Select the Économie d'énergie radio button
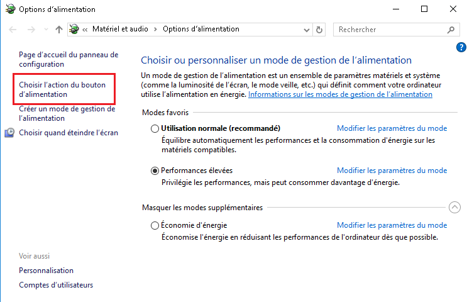The height and width of the screenshot is (302, 467). coord(155,225)
